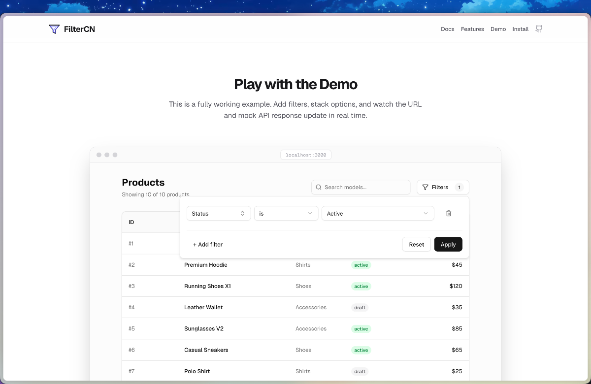This screenshot has width=591, height=384.
Task: Navigate to the Features section
Action: point(472,29)
